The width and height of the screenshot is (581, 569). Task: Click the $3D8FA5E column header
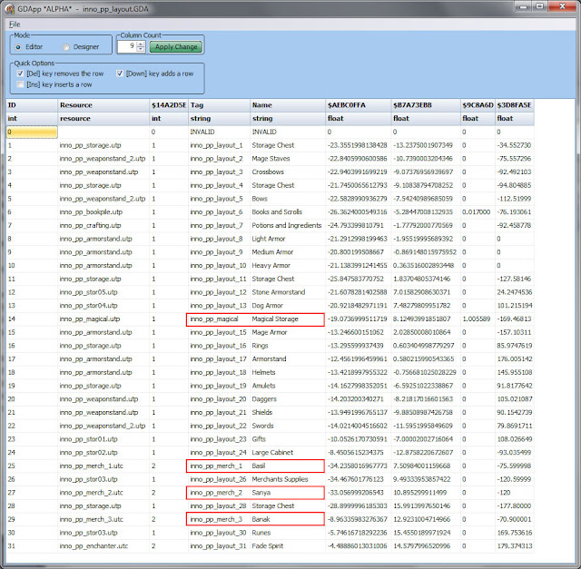[x=515, y=105]
